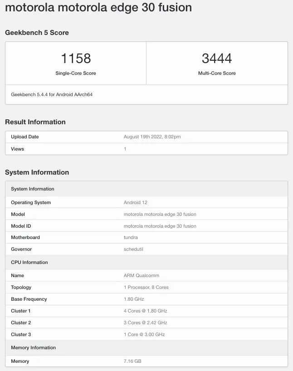Click the 'Upload Date' row label
The height and width of the screenshot is (371, 293).
[25, 137]
